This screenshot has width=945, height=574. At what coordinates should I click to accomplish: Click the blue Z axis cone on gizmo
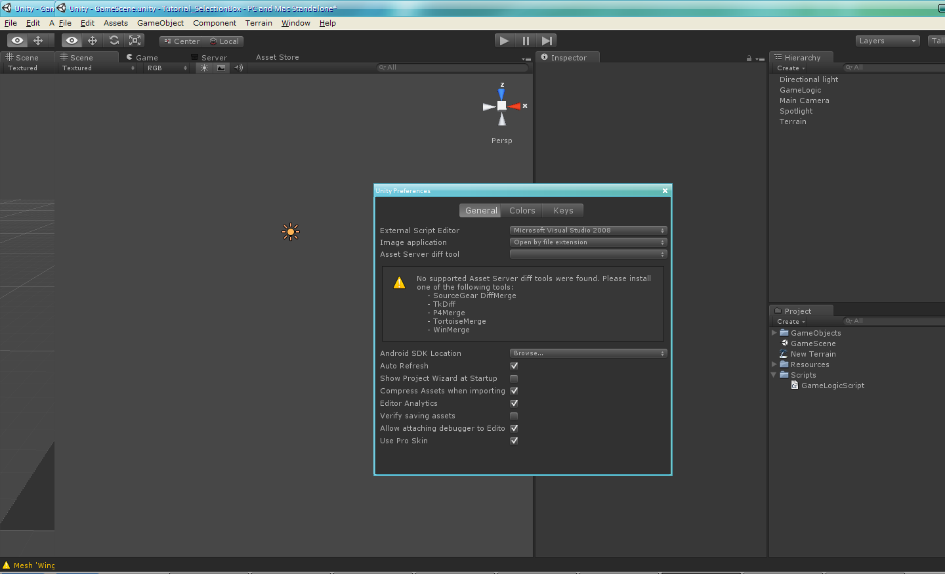pos(502,94)
